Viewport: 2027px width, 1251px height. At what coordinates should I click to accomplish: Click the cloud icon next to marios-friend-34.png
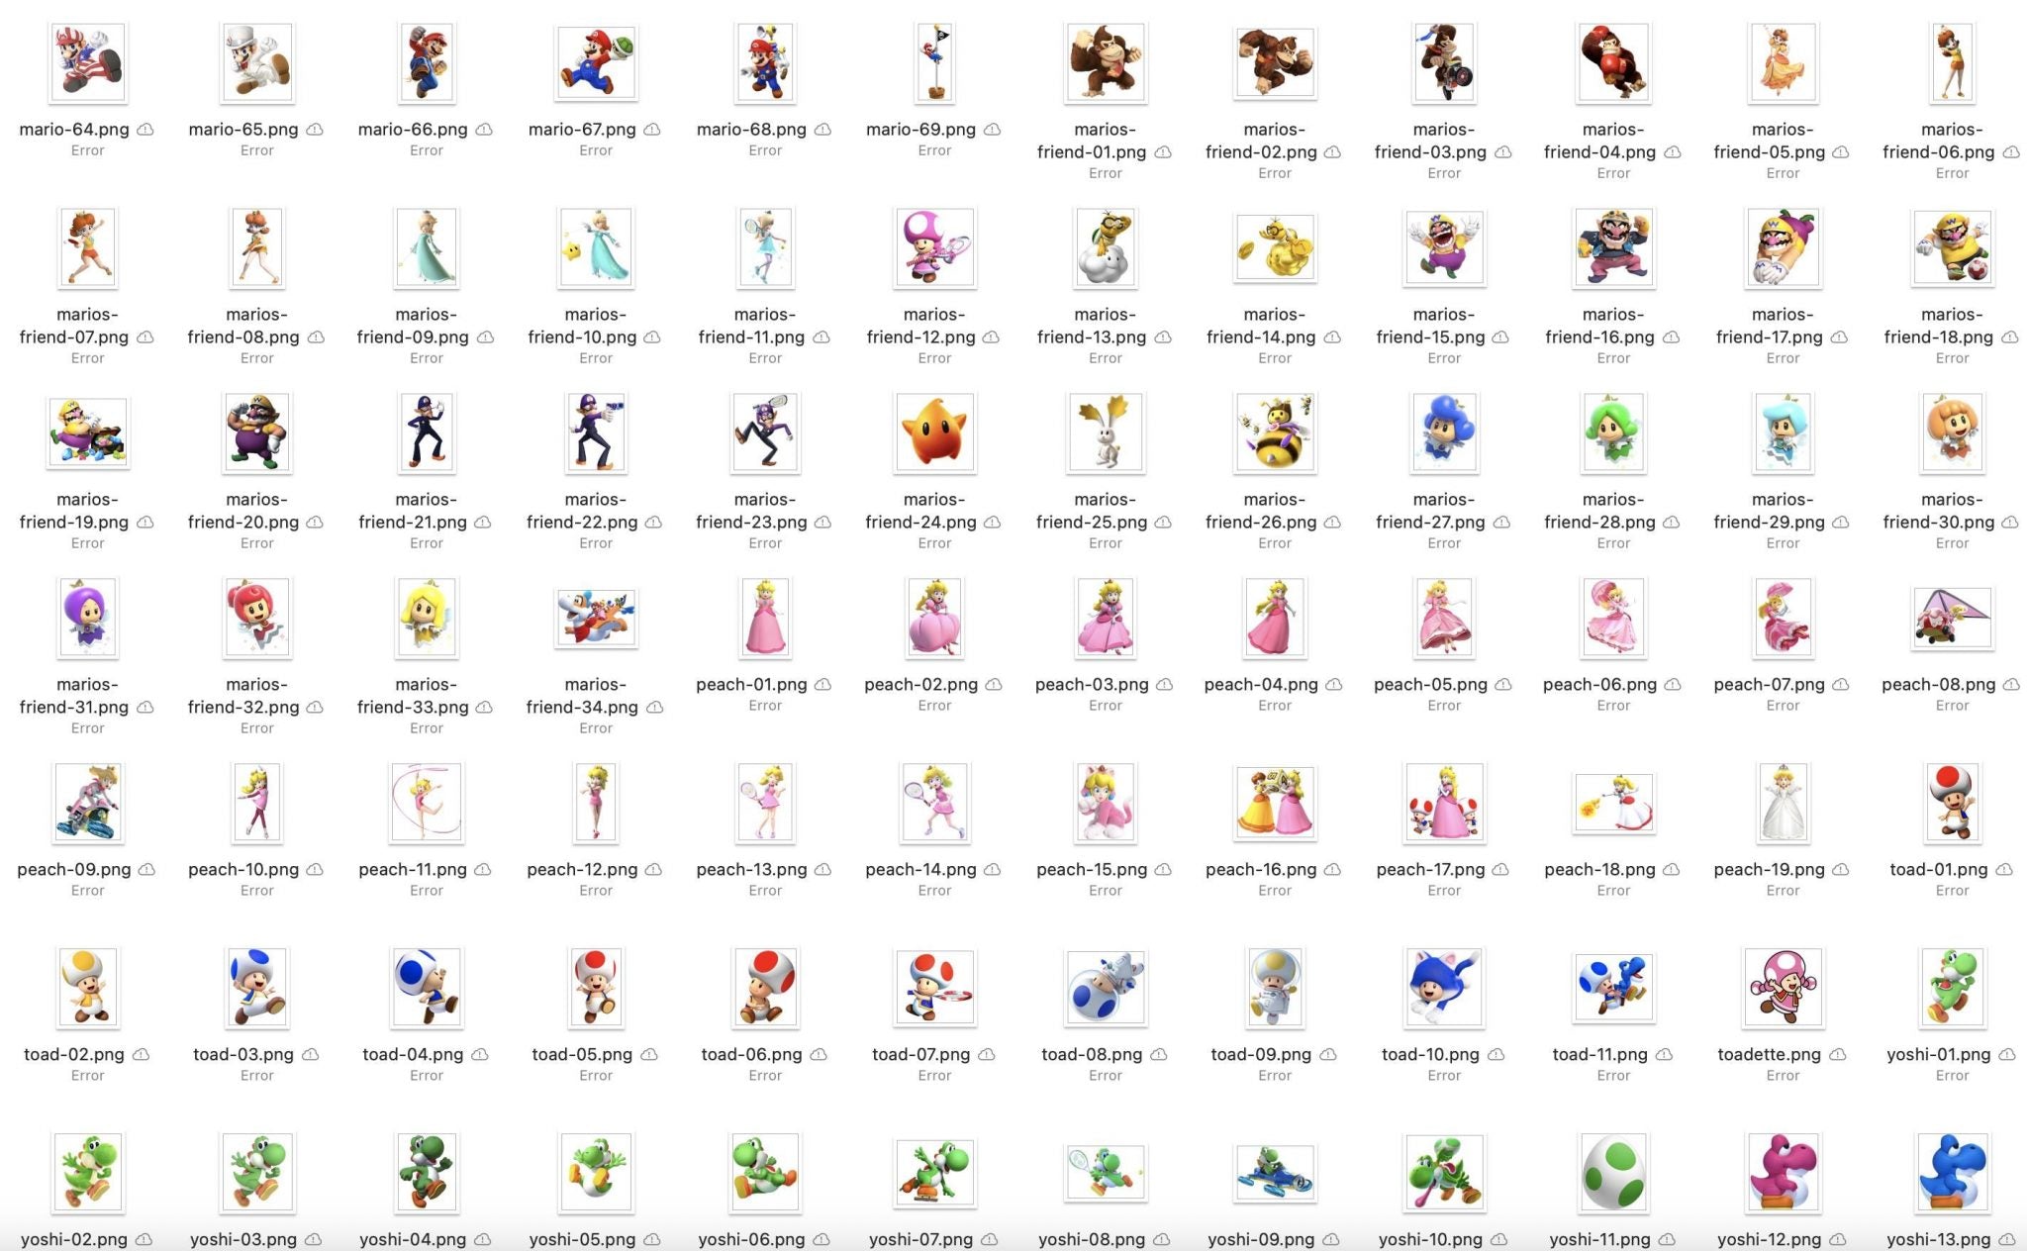[653, 707]
